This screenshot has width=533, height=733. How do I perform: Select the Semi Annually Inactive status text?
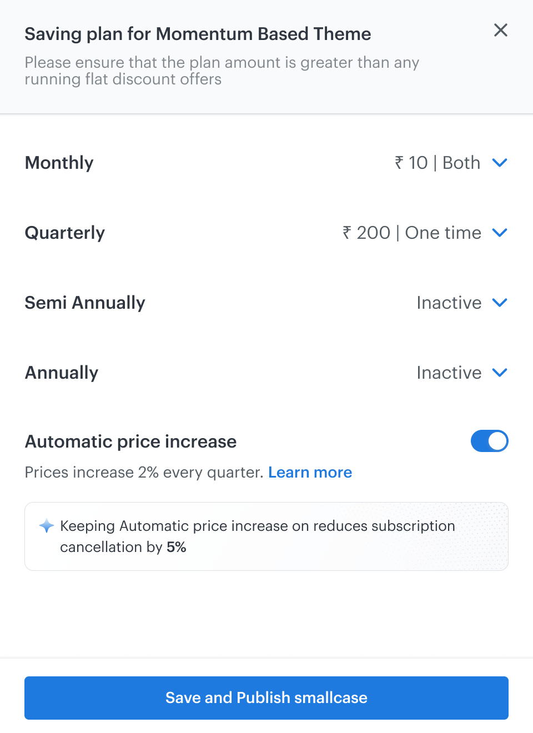pos(449,303)
